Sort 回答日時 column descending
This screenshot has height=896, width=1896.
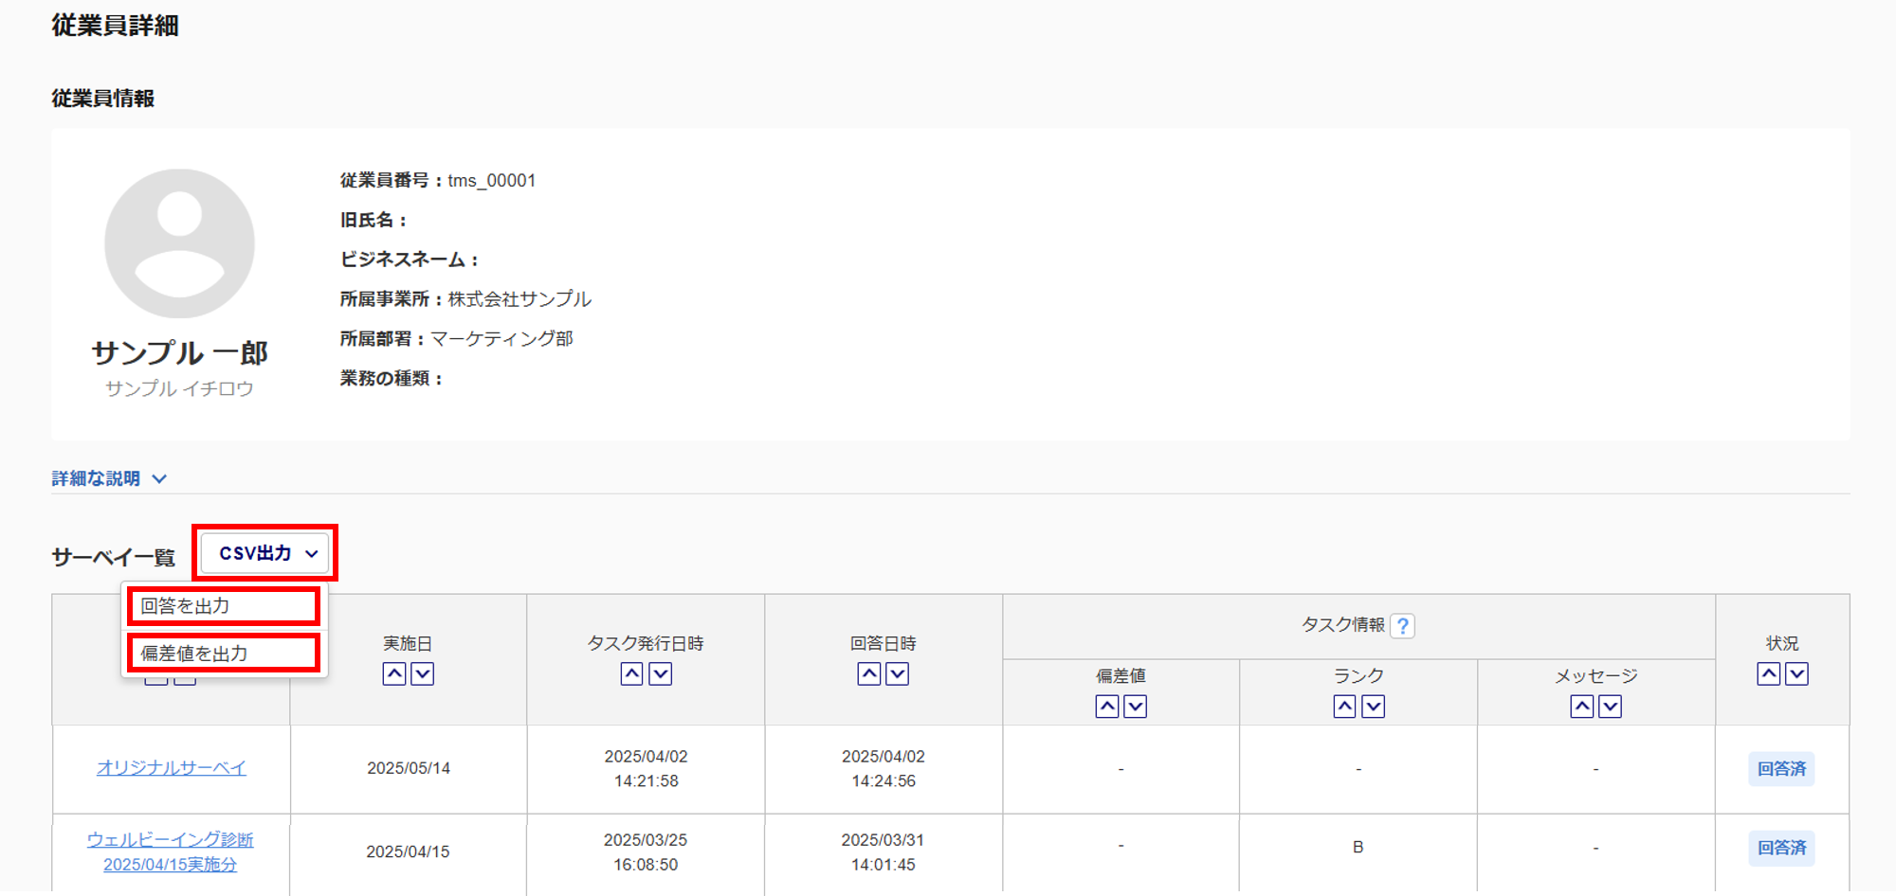click(x=898, y=673)
